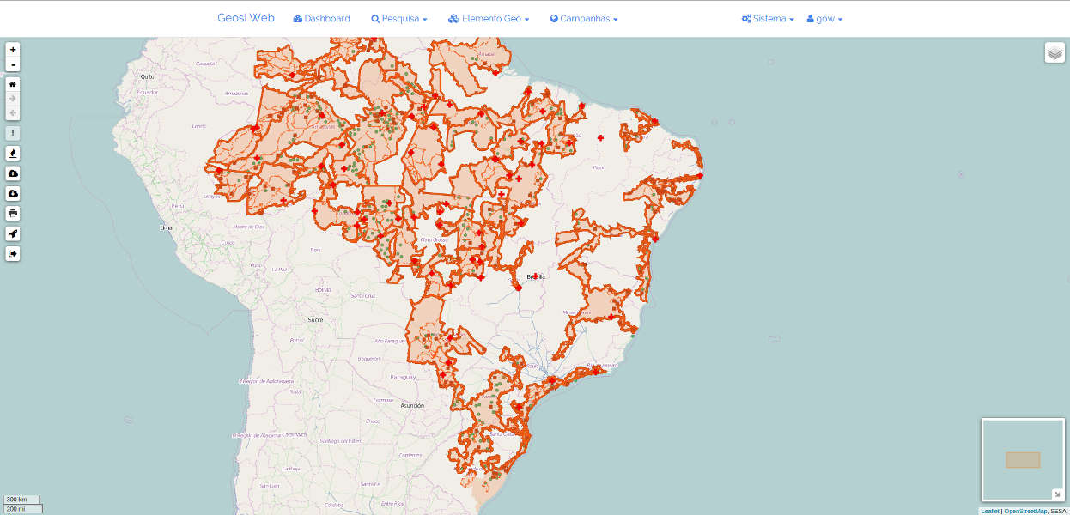Zoom in on the map
Screen dimensions: 1070x515
[13, 50]
